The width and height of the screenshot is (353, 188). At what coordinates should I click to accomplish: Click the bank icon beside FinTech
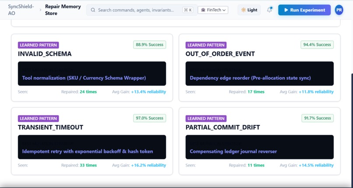[x=203, y=10]
